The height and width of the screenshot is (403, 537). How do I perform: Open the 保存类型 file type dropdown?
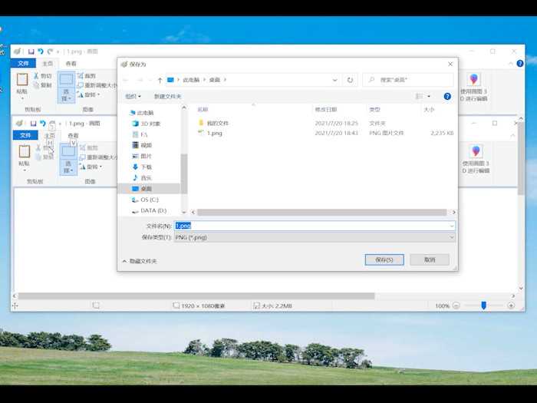point(315,238)
